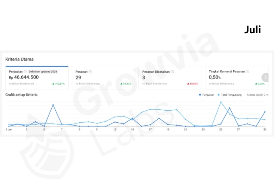Click the 0,08% conversion change figure
This screenshot has height=187, width=274.
click(x=260, y=84)
